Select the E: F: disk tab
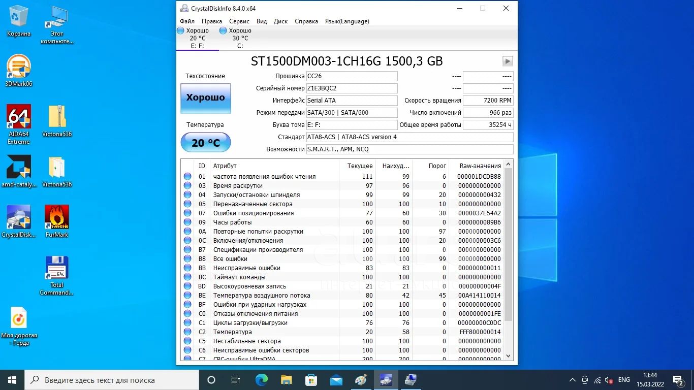694x390 pixels. tap(197, 38)
